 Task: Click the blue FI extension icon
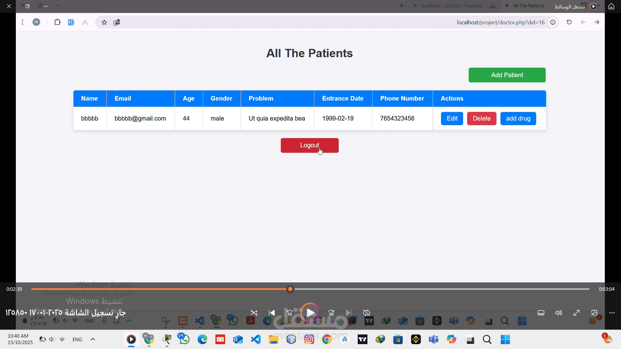coord(71,22)
